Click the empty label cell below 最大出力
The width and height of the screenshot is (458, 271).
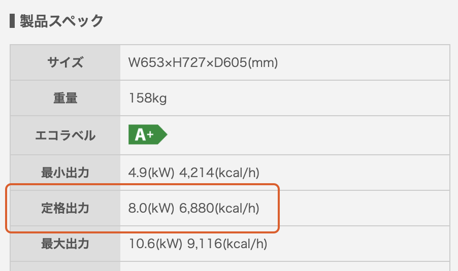[x=65, y=266]
